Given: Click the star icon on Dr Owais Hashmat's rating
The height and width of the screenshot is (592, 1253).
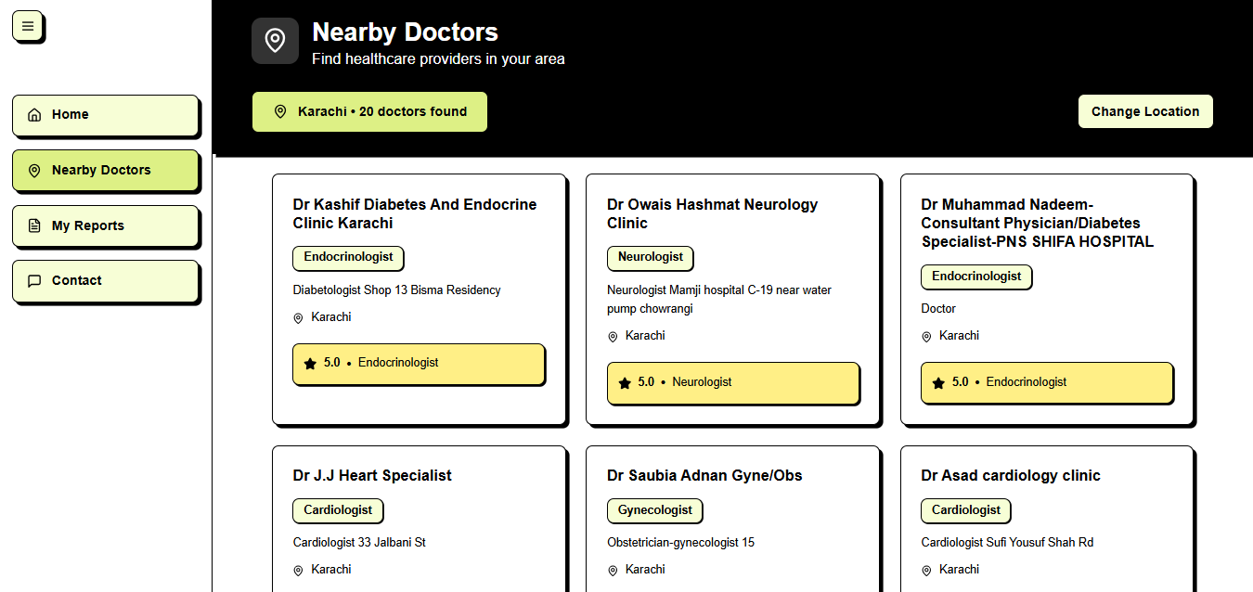Looking at the screenshot, I should [x=625, y=382].
